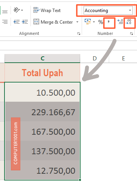Select the cell containing 229.166,67
Screen dimensions: 137x182
[42, 111]
